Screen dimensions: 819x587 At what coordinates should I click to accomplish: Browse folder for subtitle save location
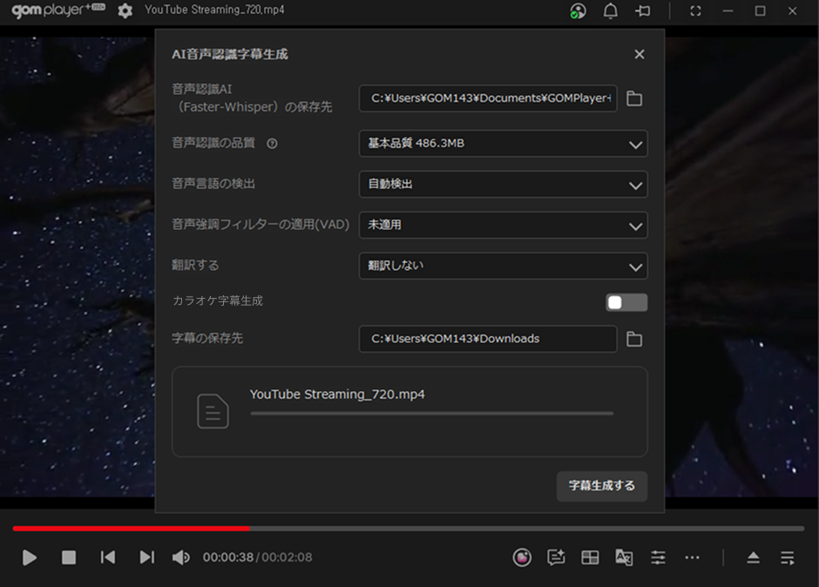click(634, 339)
